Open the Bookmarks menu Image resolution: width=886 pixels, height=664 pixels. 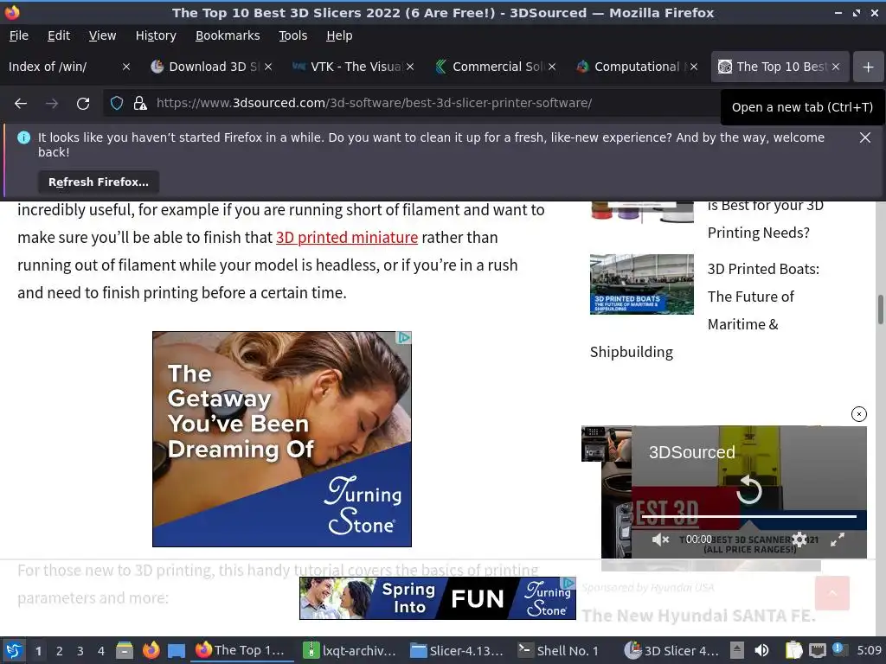228,35
